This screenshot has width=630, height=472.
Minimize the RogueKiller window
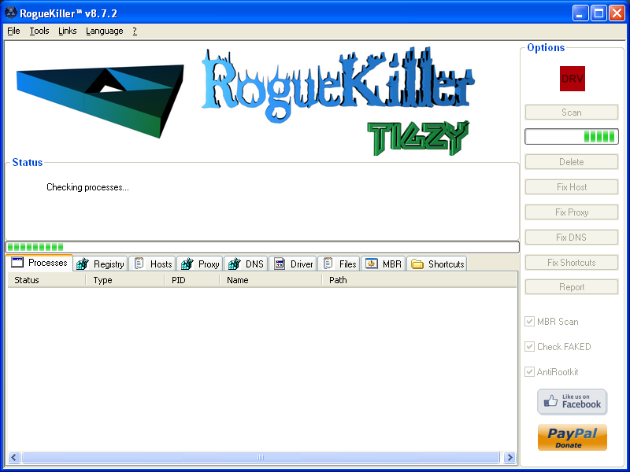[580, 13]
